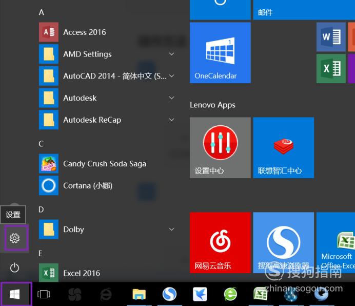Open Cortana (小娜) app
The image size is (355, 306).
click(108, 185)
